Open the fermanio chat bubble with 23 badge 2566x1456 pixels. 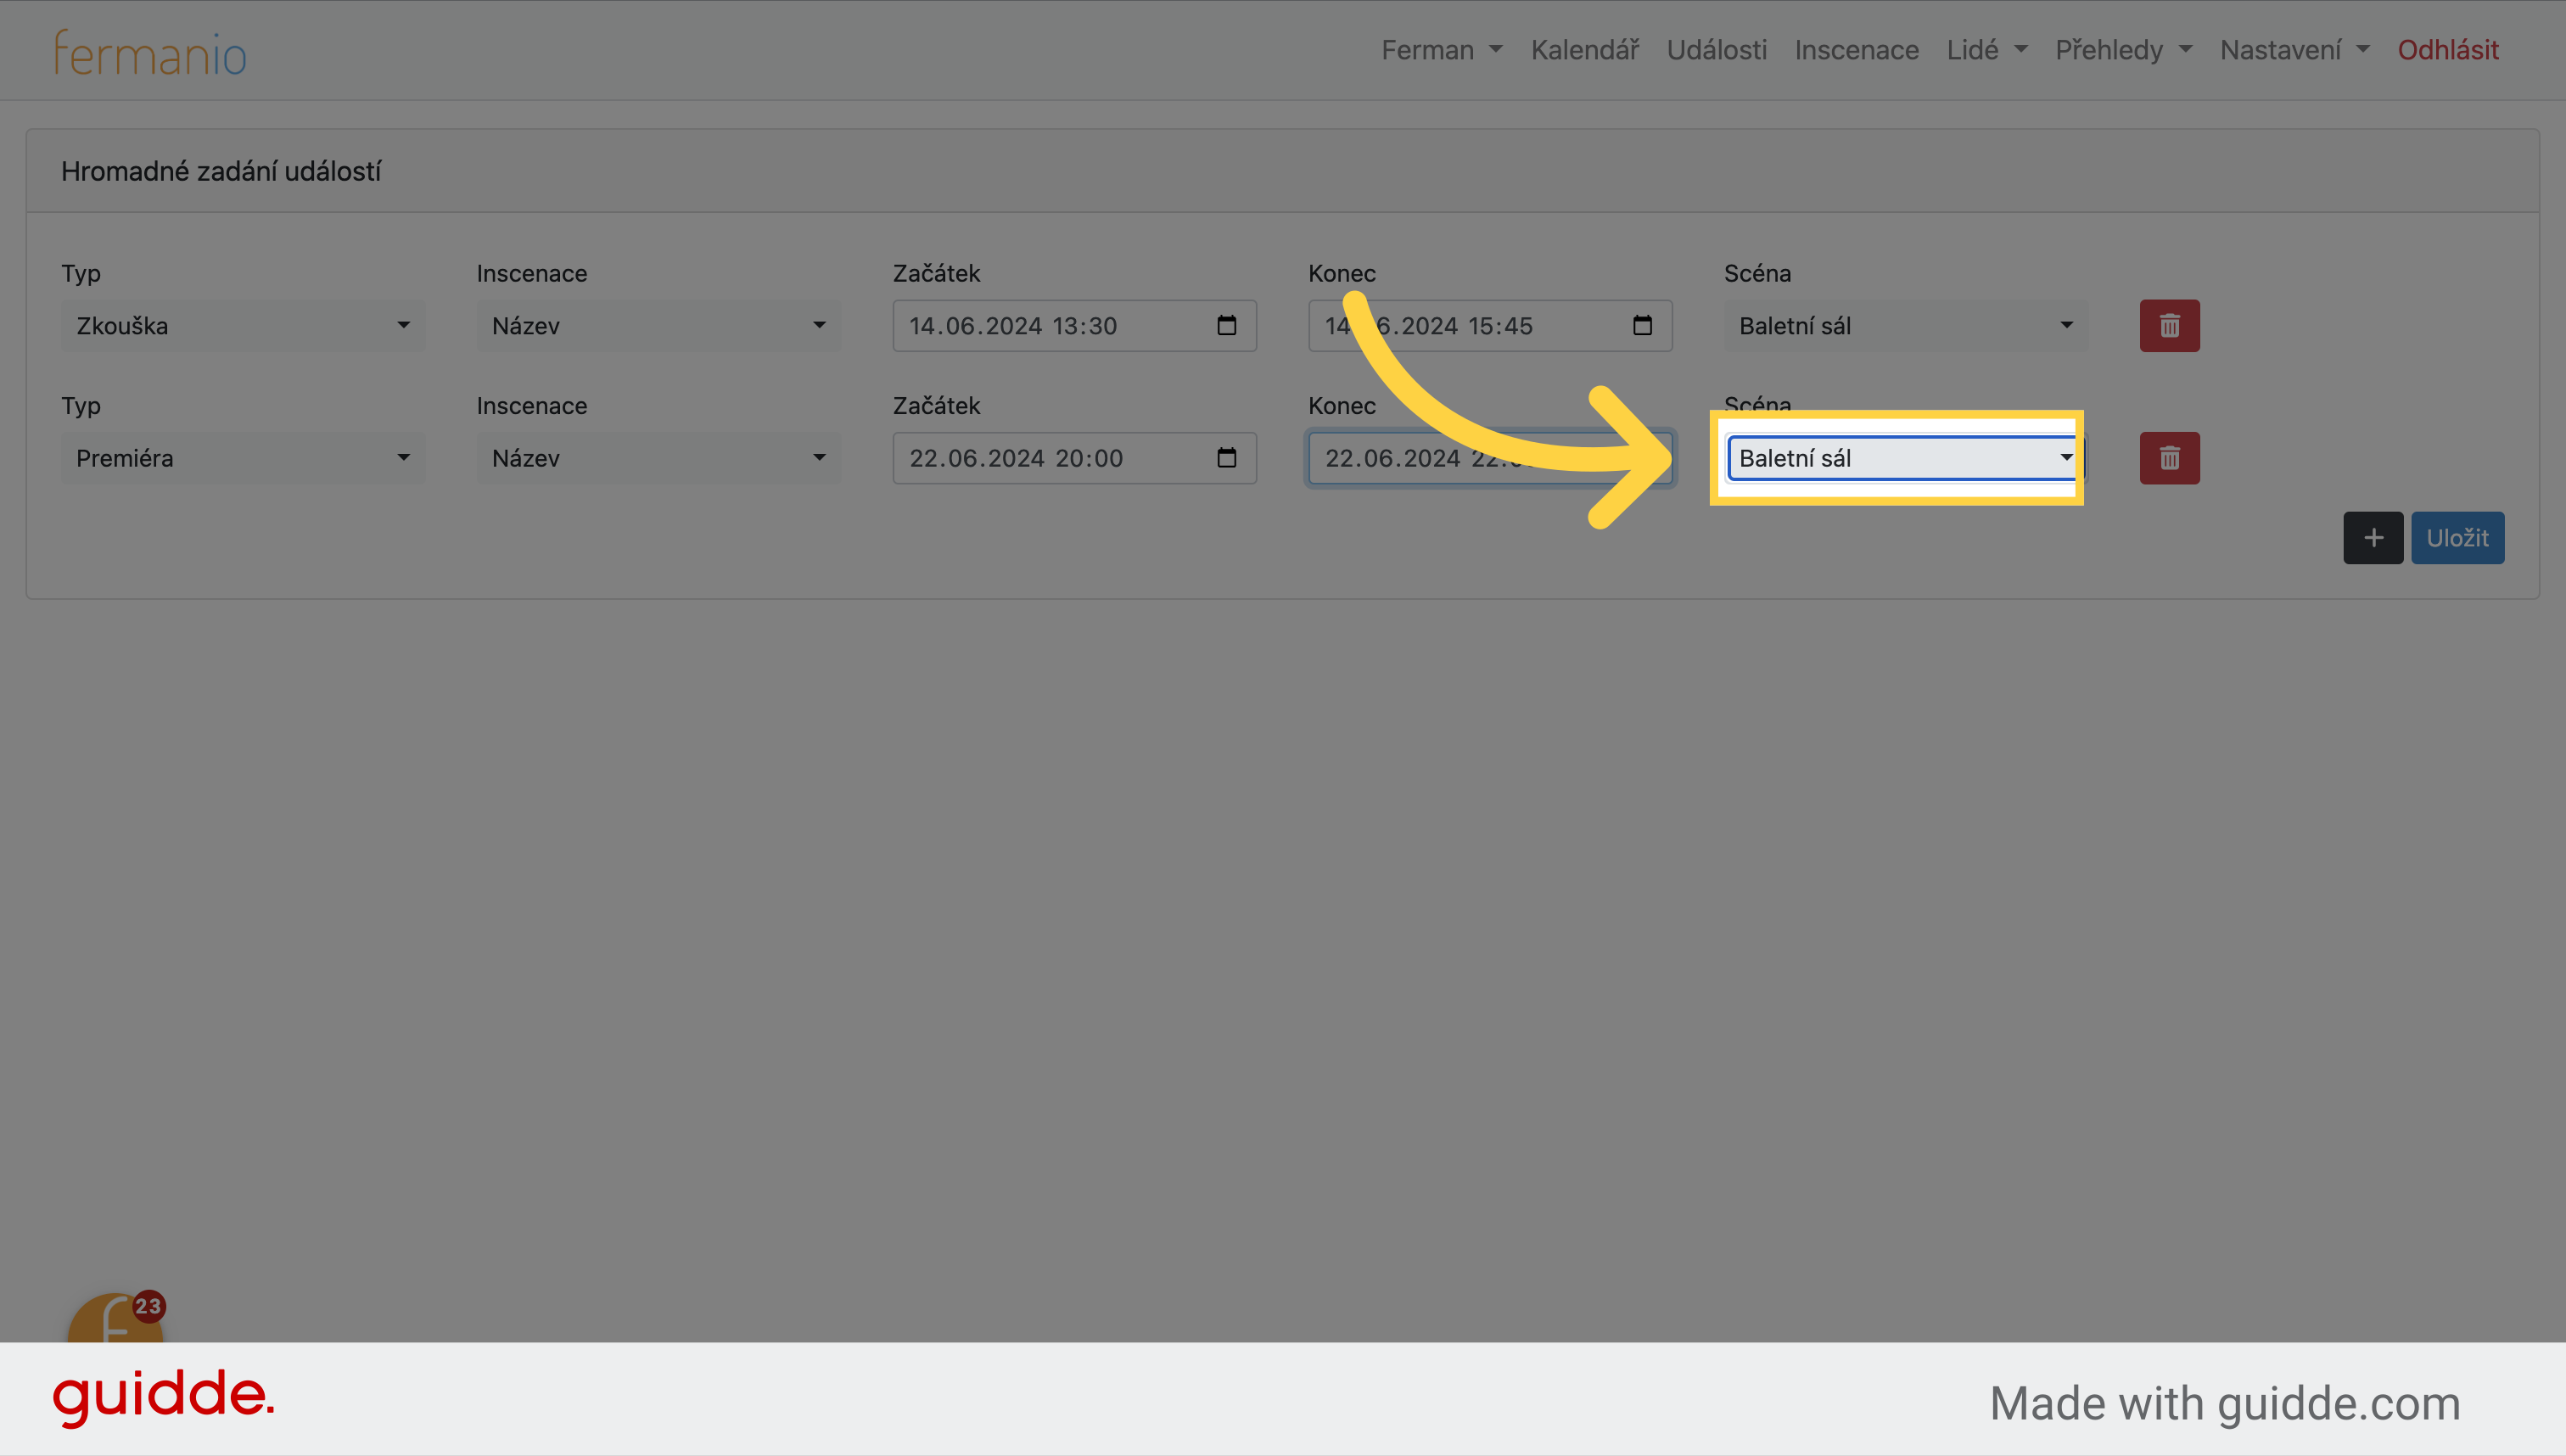coord(115,1318)
